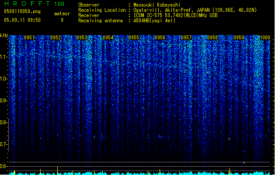Click the 'Receiving antenna' field label

(101, 21)
